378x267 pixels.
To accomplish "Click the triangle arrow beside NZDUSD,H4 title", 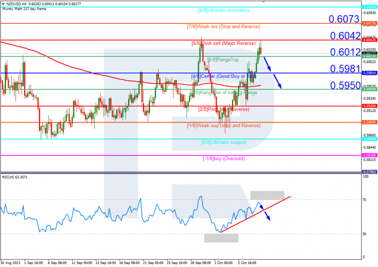I will [x=3, y=4].
